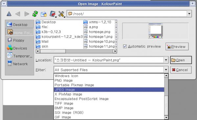
Task: Click the Forward navigation arrow
Action: 27,14
